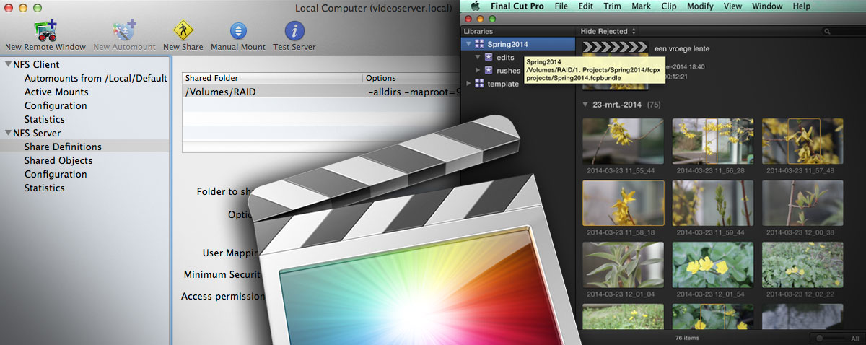Open the Help menu

coord(802,6)
